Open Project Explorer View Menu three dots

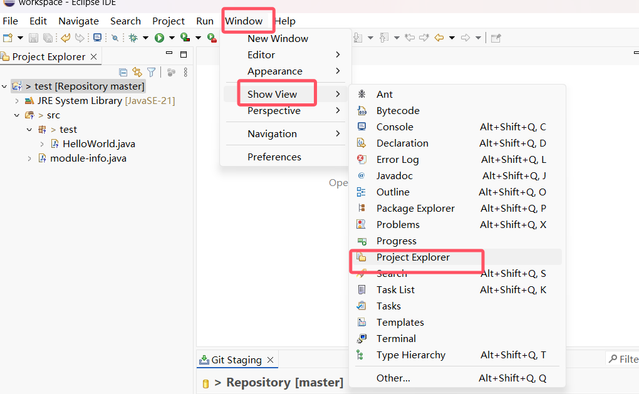pyautogui.click(x=185, y=73)
